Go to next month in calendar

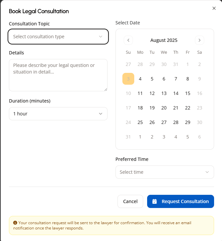200,40
